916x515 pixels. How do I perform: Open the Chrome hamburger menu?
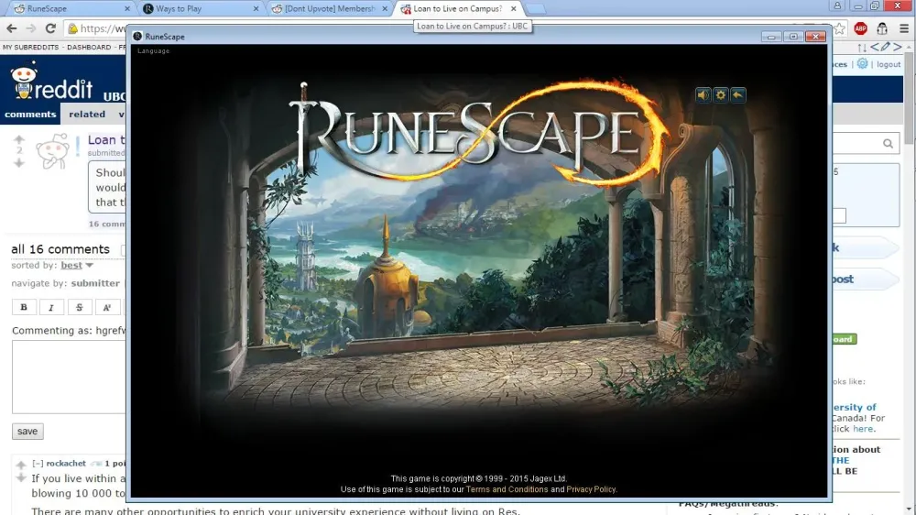click(x=904, y=28)
